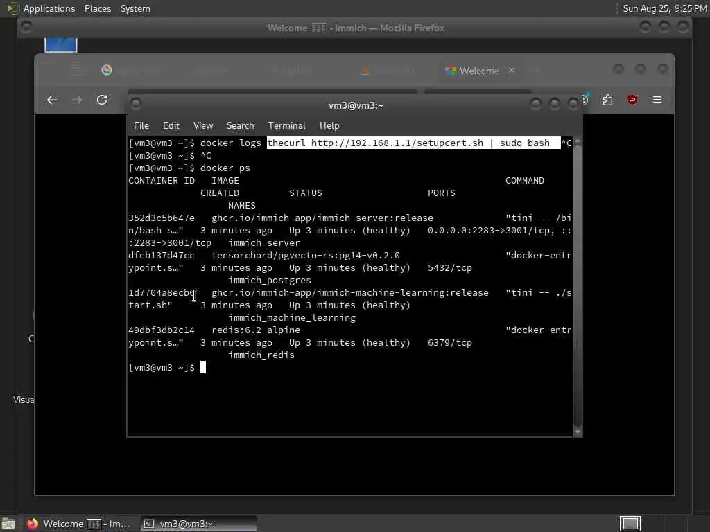The height and width of the screenshot is (532, 710).
Task: Click the clock showing Sun Aug 25
Action: [665, 8]
